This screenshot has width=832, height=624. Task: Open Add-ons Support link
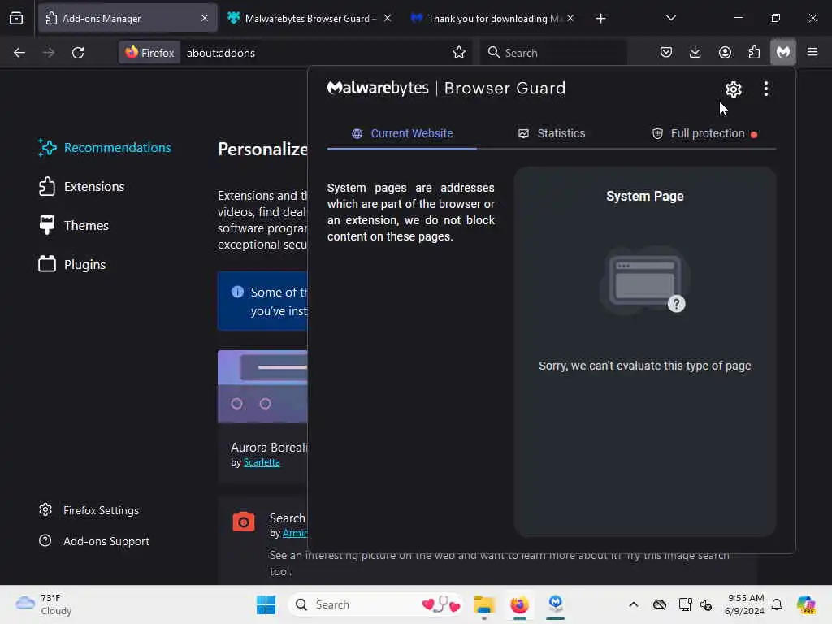tap(94, 541)
